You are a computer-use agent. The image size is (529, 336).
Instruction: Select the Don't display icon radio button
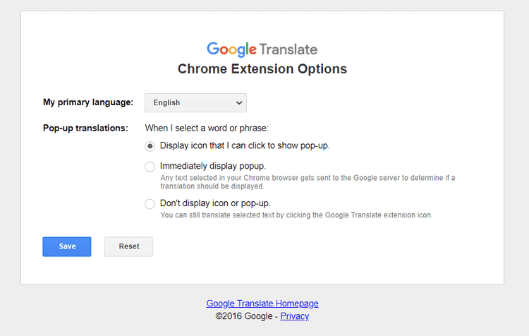click(150, 204)
